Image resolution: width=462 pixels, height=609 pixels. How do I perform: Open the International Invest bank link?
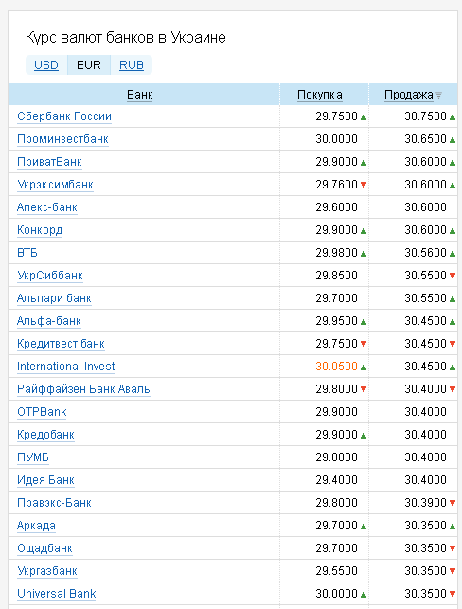66,367
